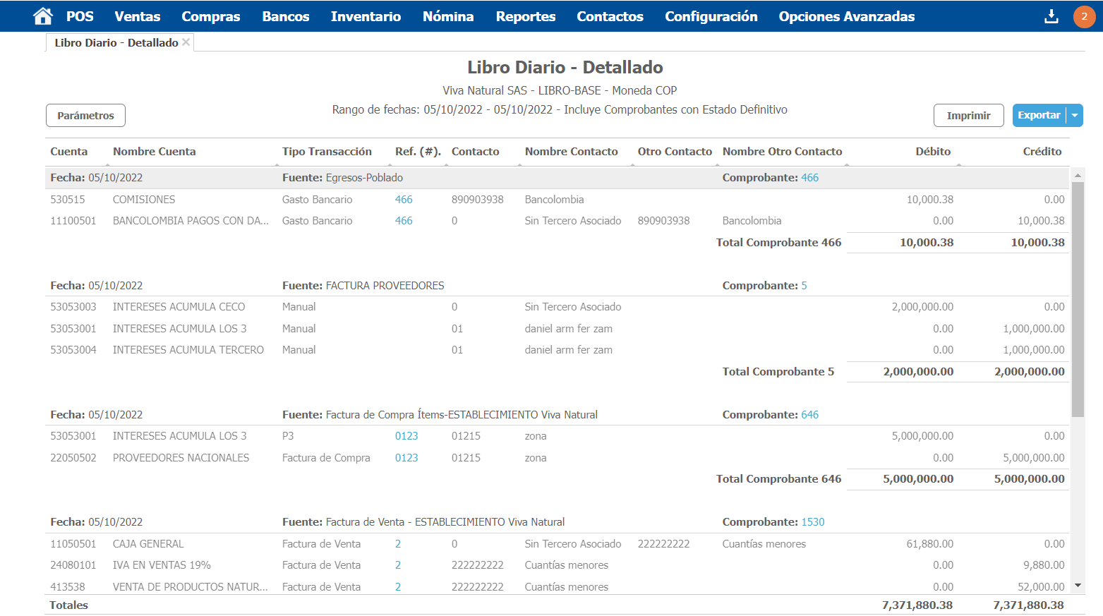Go to the home icon
The width and height of the screenshot is (1103, 616).
coord(43,16)
